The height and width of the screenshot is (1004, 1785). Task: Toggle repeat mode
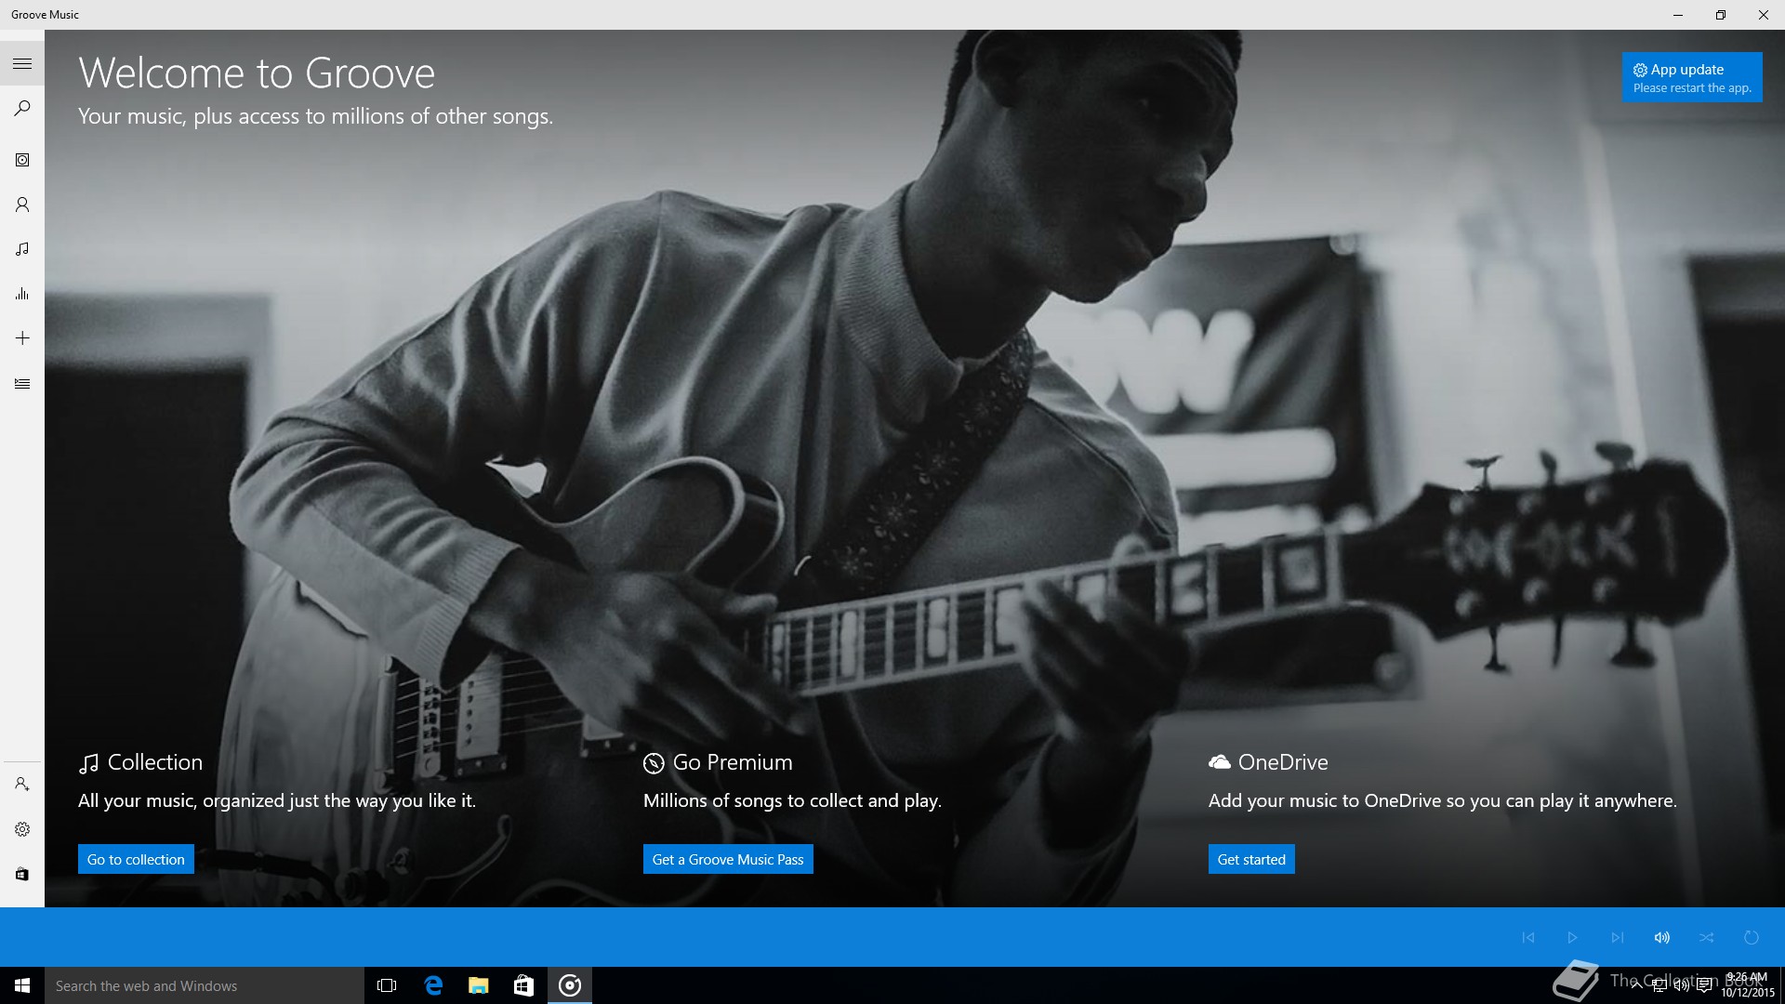point(1751,937)
